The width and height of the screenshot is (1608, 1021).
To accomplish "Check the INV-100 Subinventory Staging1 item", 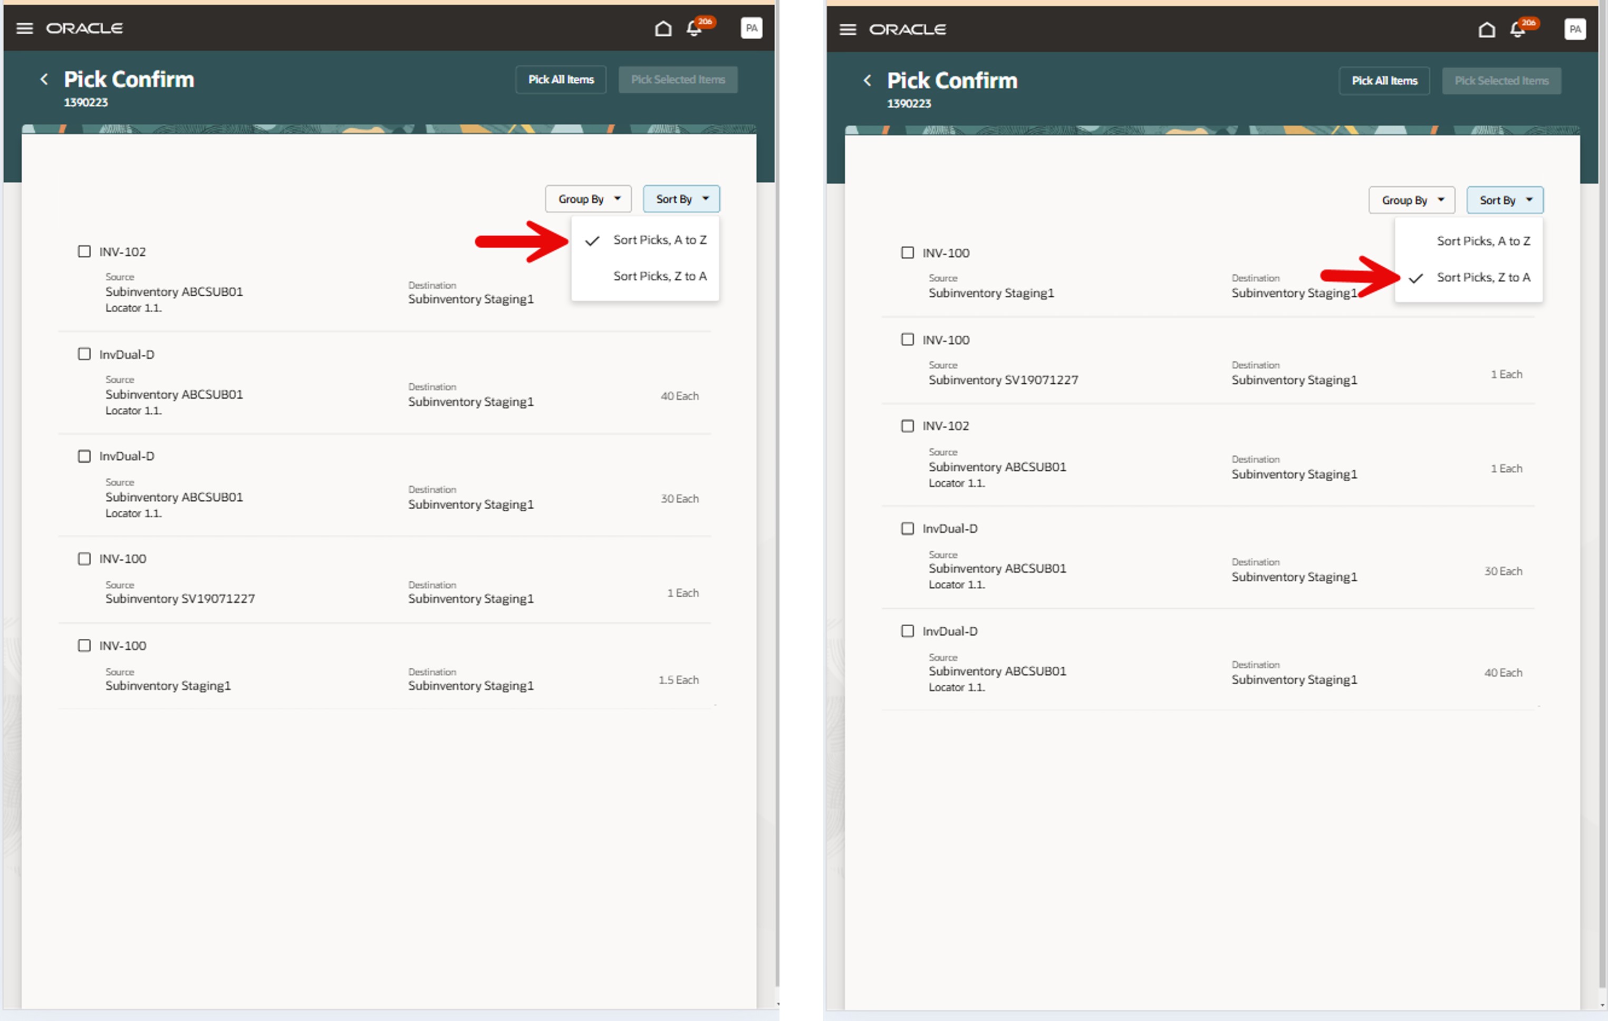I will pyautogui.click(x=84, y=645).
